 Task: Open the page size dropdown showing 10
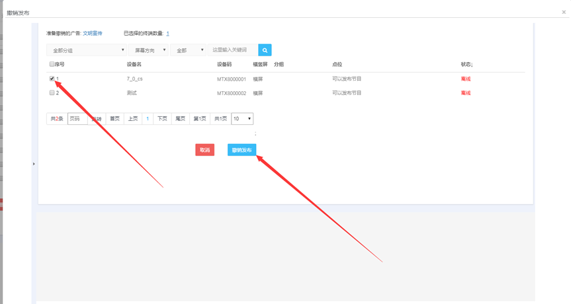point(242,119)
